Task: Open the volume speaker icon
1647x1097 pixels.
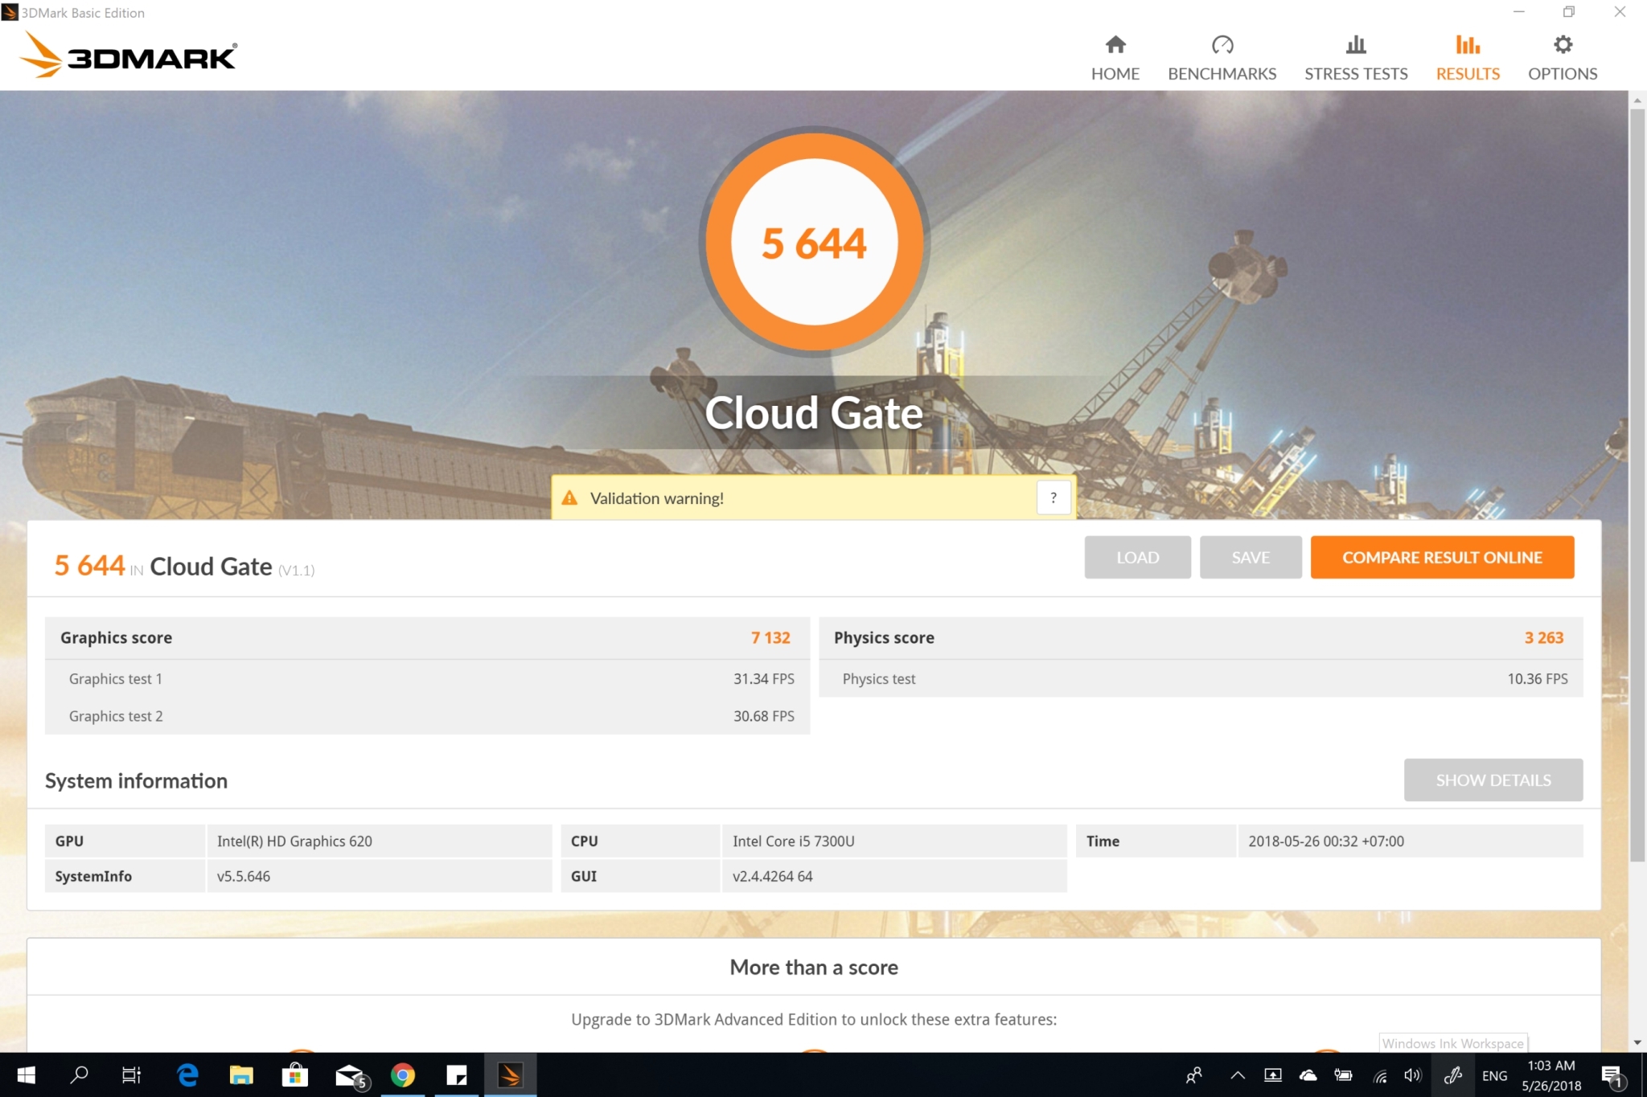Action: click(1413, 1074)
